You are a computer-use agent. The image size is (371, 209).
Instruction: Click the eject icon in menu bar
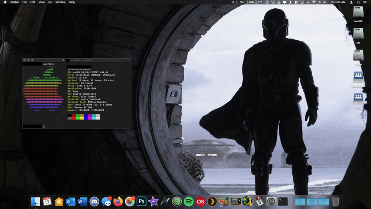[320, 2]
